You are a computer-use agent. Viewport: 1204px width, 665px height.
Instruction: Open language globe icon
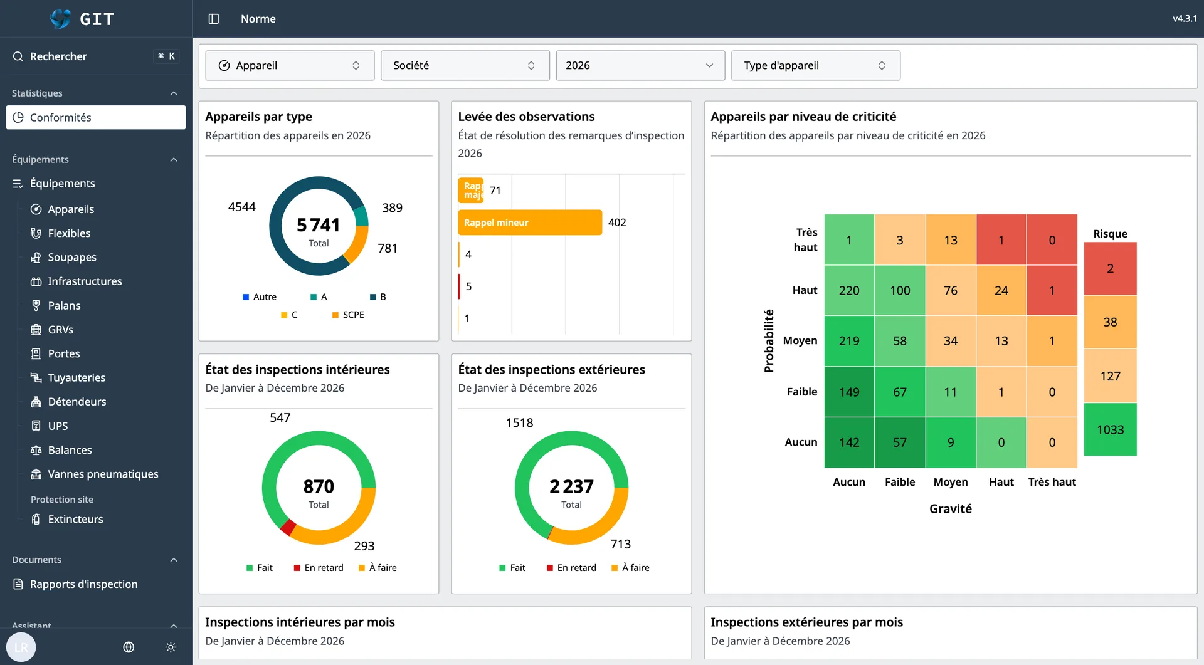(x=129, y=647)
